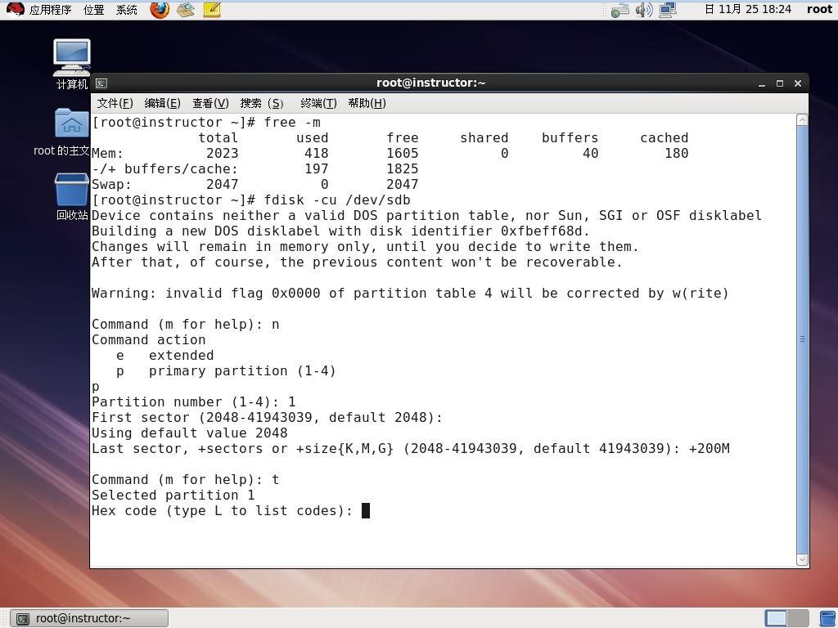The width and height of the screenshot is (838, 628).
Task: Open terminal 文件(F) menu
Action: (x=115, y=103)
